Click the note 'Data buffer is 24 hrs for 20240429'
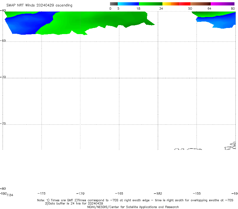This screenshot has width=238, height=209. coord(76,204)
